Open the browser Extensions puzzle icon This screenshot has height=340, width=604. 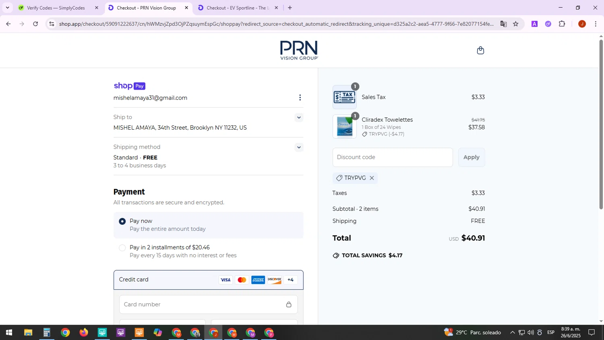tap(562, 24)
